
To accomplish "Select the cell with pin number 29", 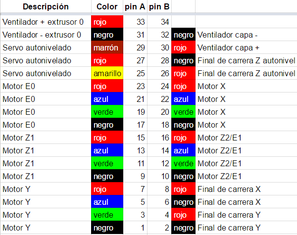I will point(135,47).
